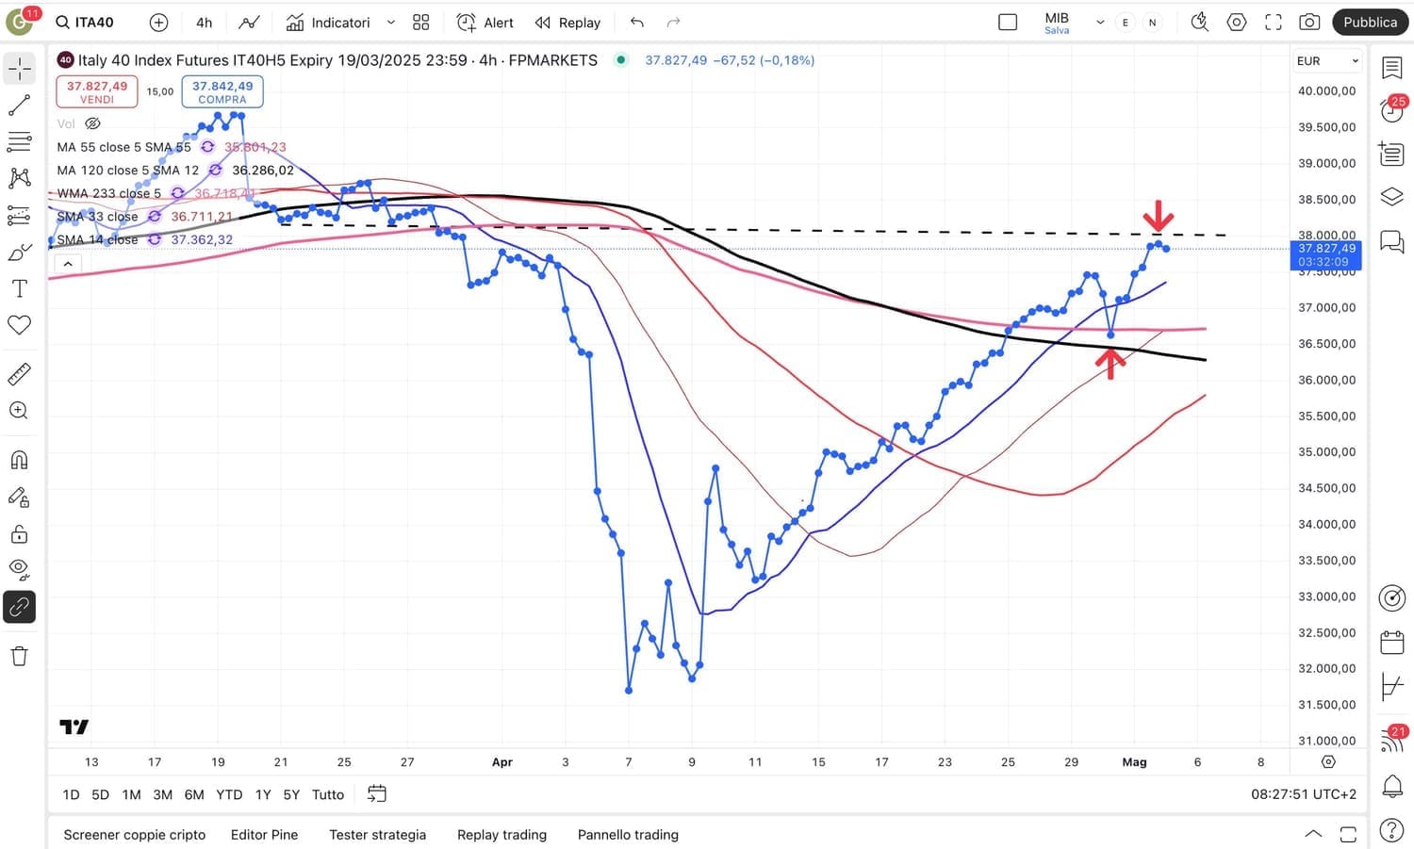Select the crosshair cursor tool
Viewport: 1414px width, 849px height.
click(20, 69)
